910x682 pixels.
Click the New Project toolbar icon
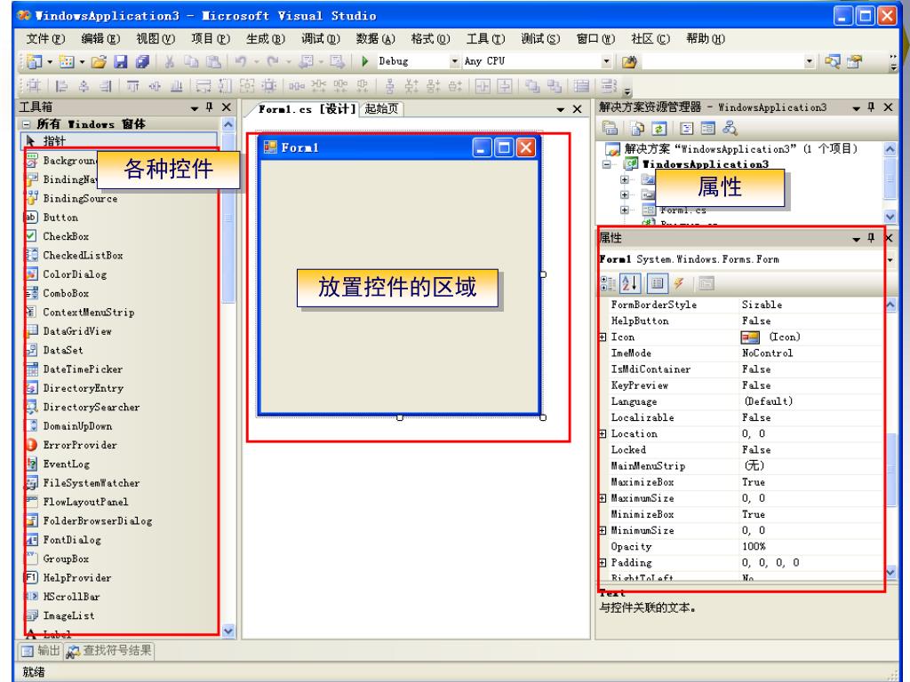click(35, 61)
